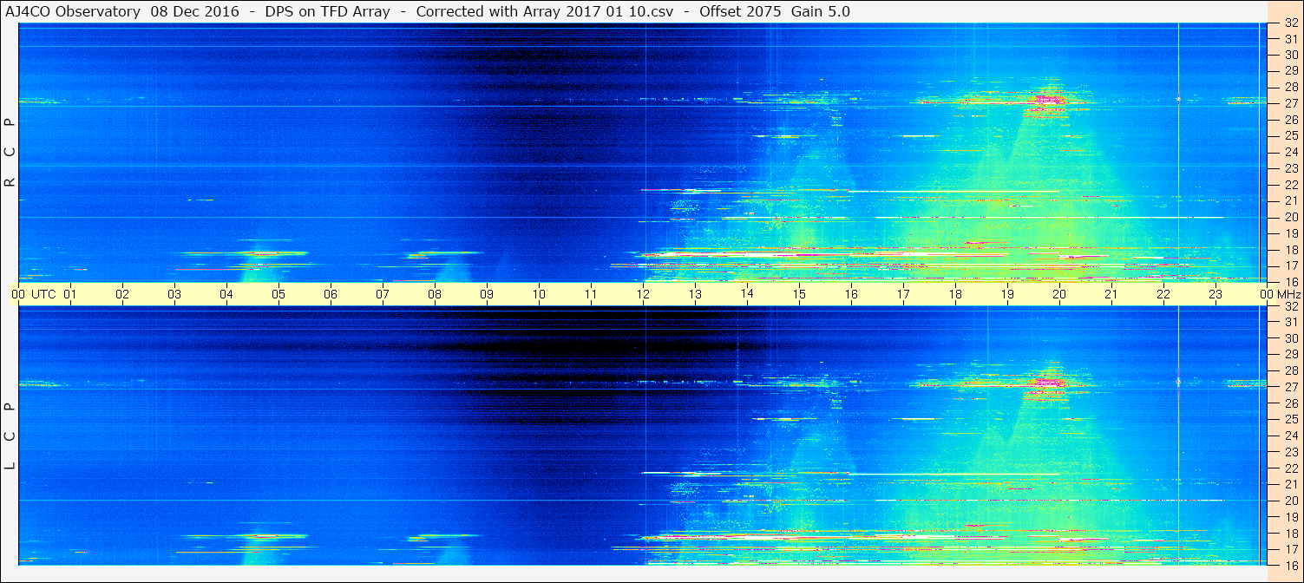
Task: Click the 'MHz' label on the time axis
Action: click(1288, 294)
